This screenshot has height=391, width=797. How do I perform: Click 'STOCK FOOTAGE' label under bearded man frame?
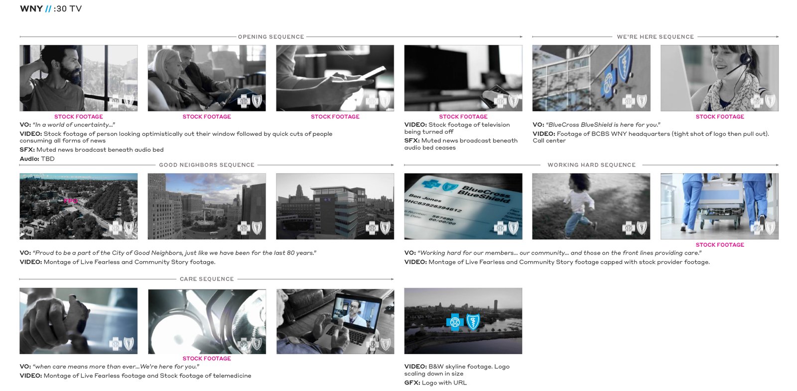[x=79, y=116]
